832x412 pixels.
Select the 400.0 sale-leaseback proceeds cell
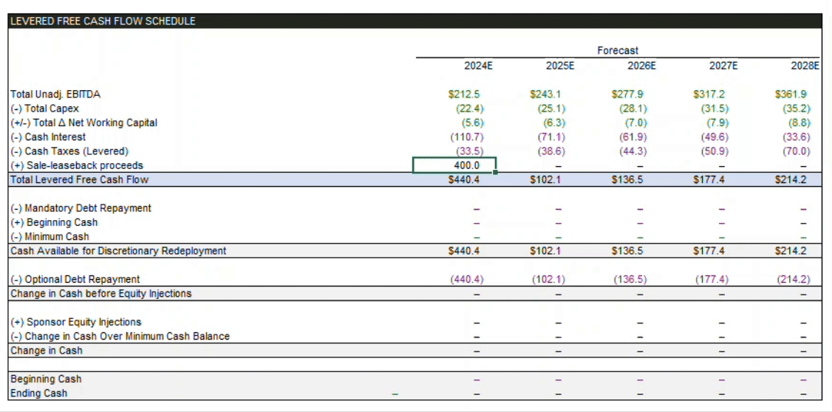pos(454,165)
